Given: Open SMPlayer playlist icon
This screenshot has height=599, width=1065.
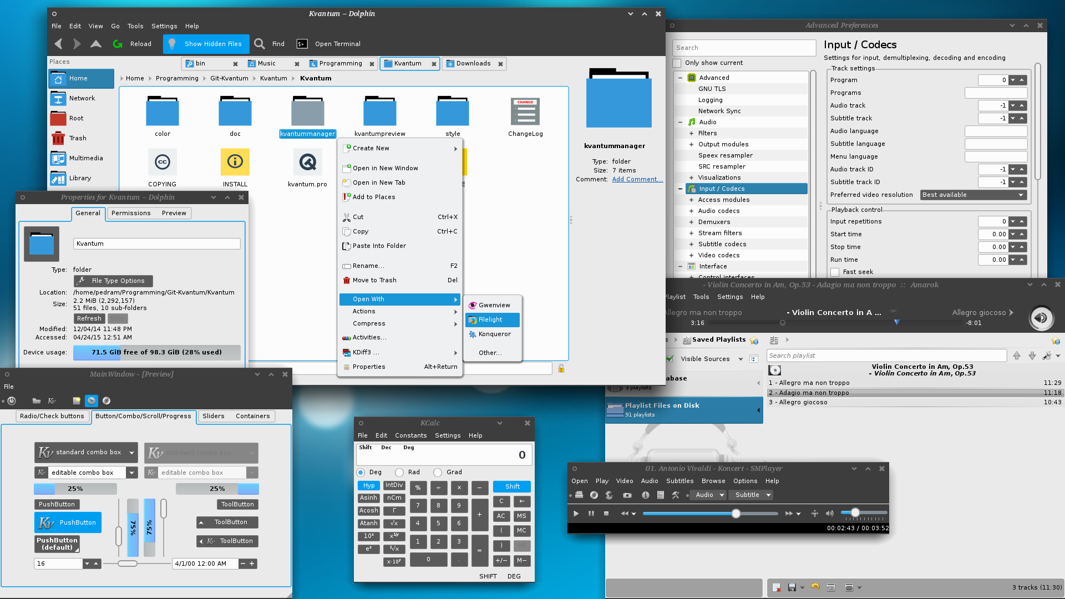Looking at the screenshot, I should coord(661,495).
